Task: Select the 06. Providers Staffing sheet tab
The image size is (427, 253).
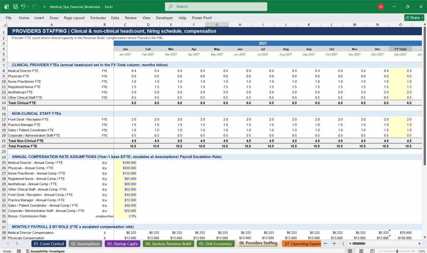Action: tap(258, 243)
